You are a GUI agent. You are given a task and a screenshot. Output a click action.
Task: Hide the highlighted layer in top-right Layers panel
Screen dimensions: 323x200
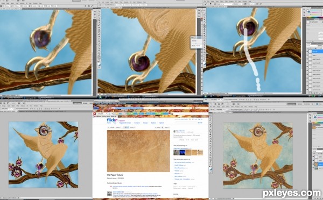[307, 51]
